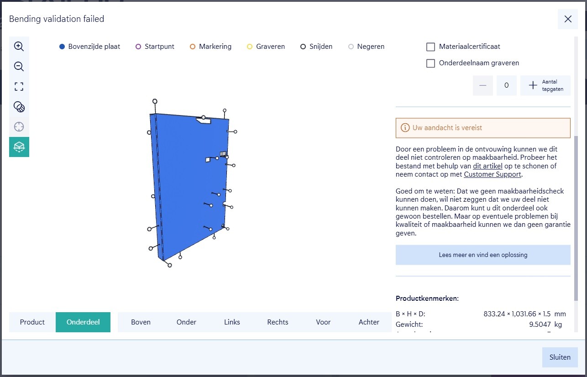Decrease tap hole count with minus

coord(482,85)
